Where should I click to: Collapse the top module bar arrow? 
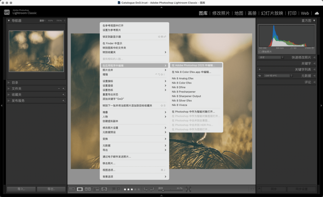[161, 7]
